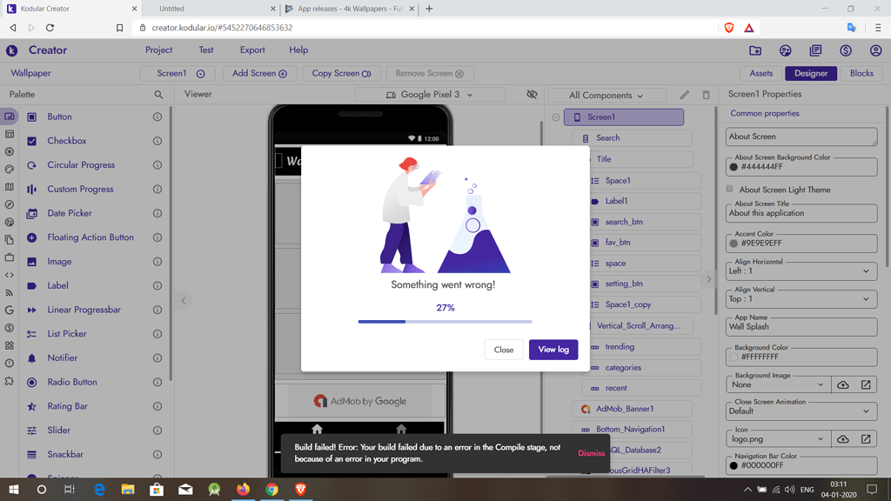
Task: Collapse the Screen1 component tree
Action: pyautogui.click(x=556, y=117)
